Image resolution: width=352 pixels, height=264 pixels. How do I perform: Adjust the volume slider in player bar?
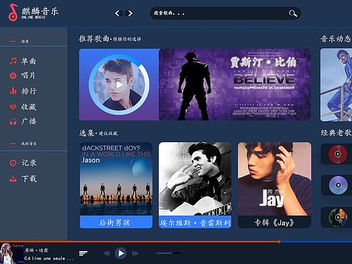[x=169, y=253]
